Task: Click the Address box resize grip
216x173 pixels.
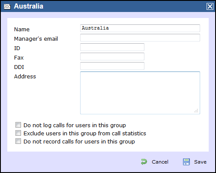Action: 196,110
